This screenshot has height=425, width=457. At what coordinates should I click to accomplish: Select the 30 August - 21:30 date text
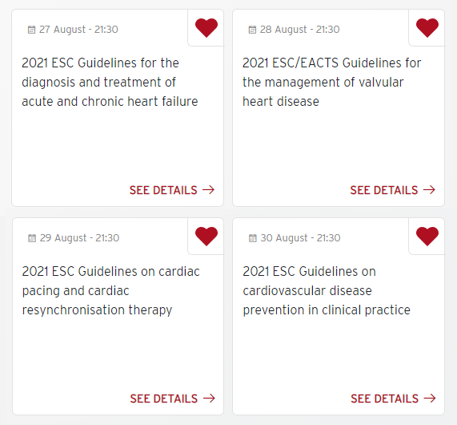click(x=300, y=238)
